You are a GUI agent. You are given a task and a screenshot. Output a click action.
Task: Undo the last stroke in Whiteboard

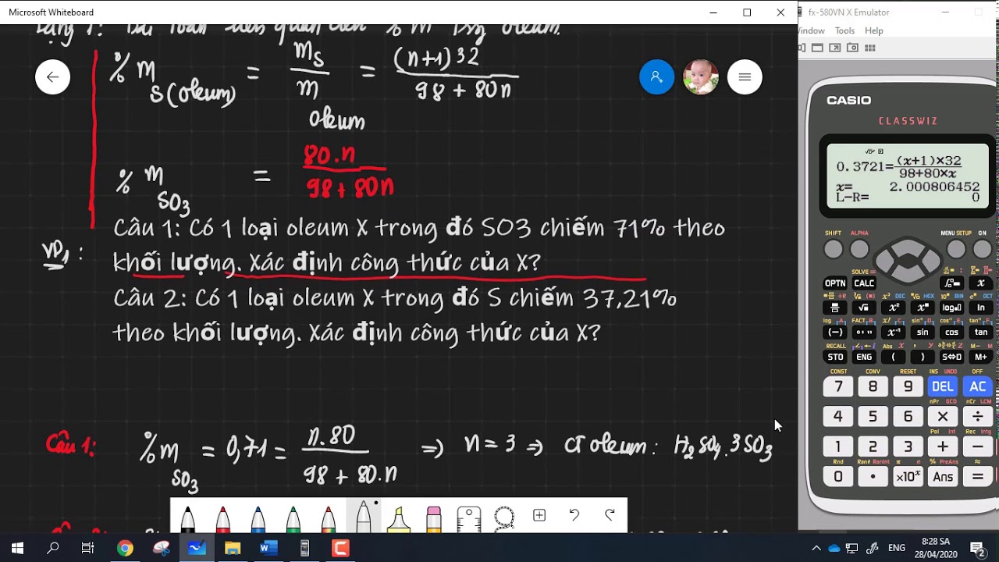tap(574, 515)
